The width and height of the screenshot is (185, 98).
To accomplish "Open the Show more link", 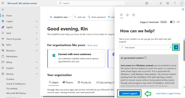I will (x=92, y=45).
